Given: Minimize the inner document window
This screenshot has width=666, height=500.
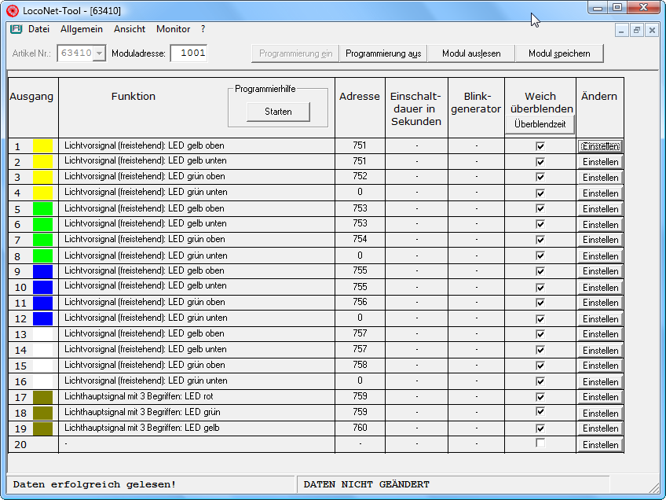Looking at the screenshot, I should (621, 30).
